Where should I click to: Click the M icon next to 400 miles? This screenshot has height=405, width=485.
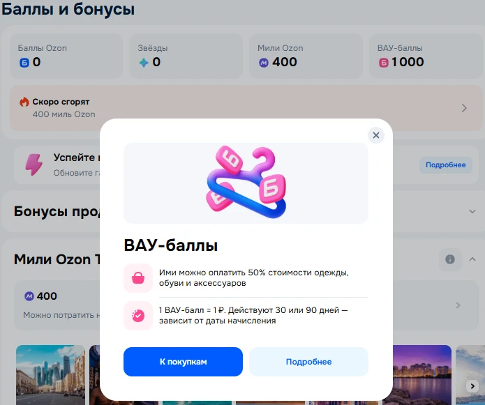click(29, 296)
